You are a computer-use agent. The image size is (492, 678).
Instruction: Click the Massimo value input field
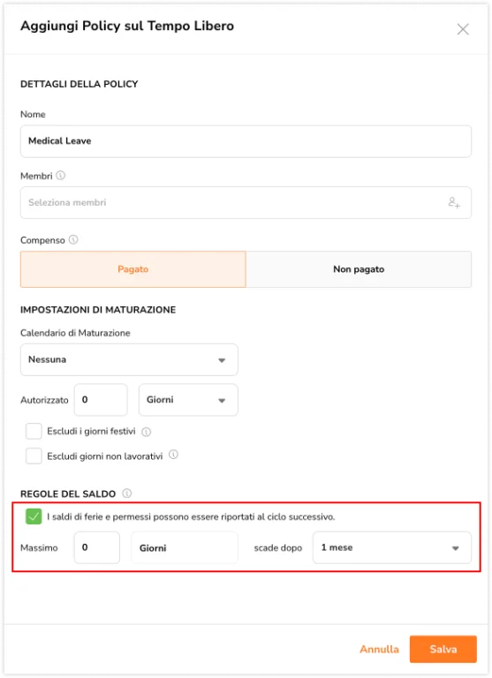pyautogui.click(x=97, y=548)
